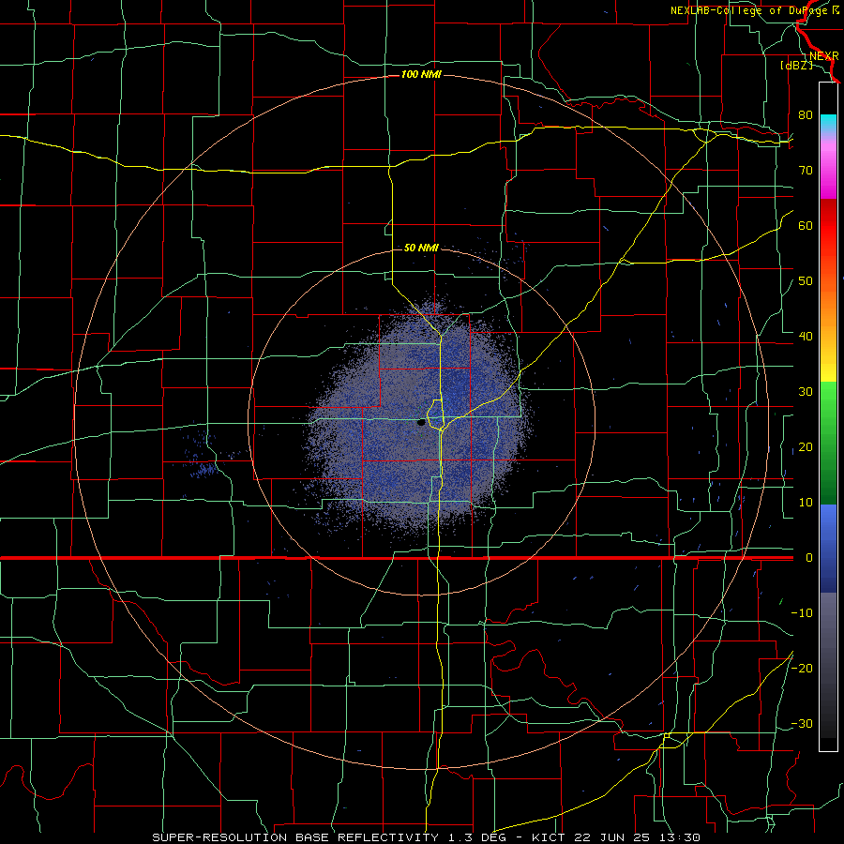Select the 100 NMI range ring label
Viewport: 844px width, 844px height.
click(421, 74)
